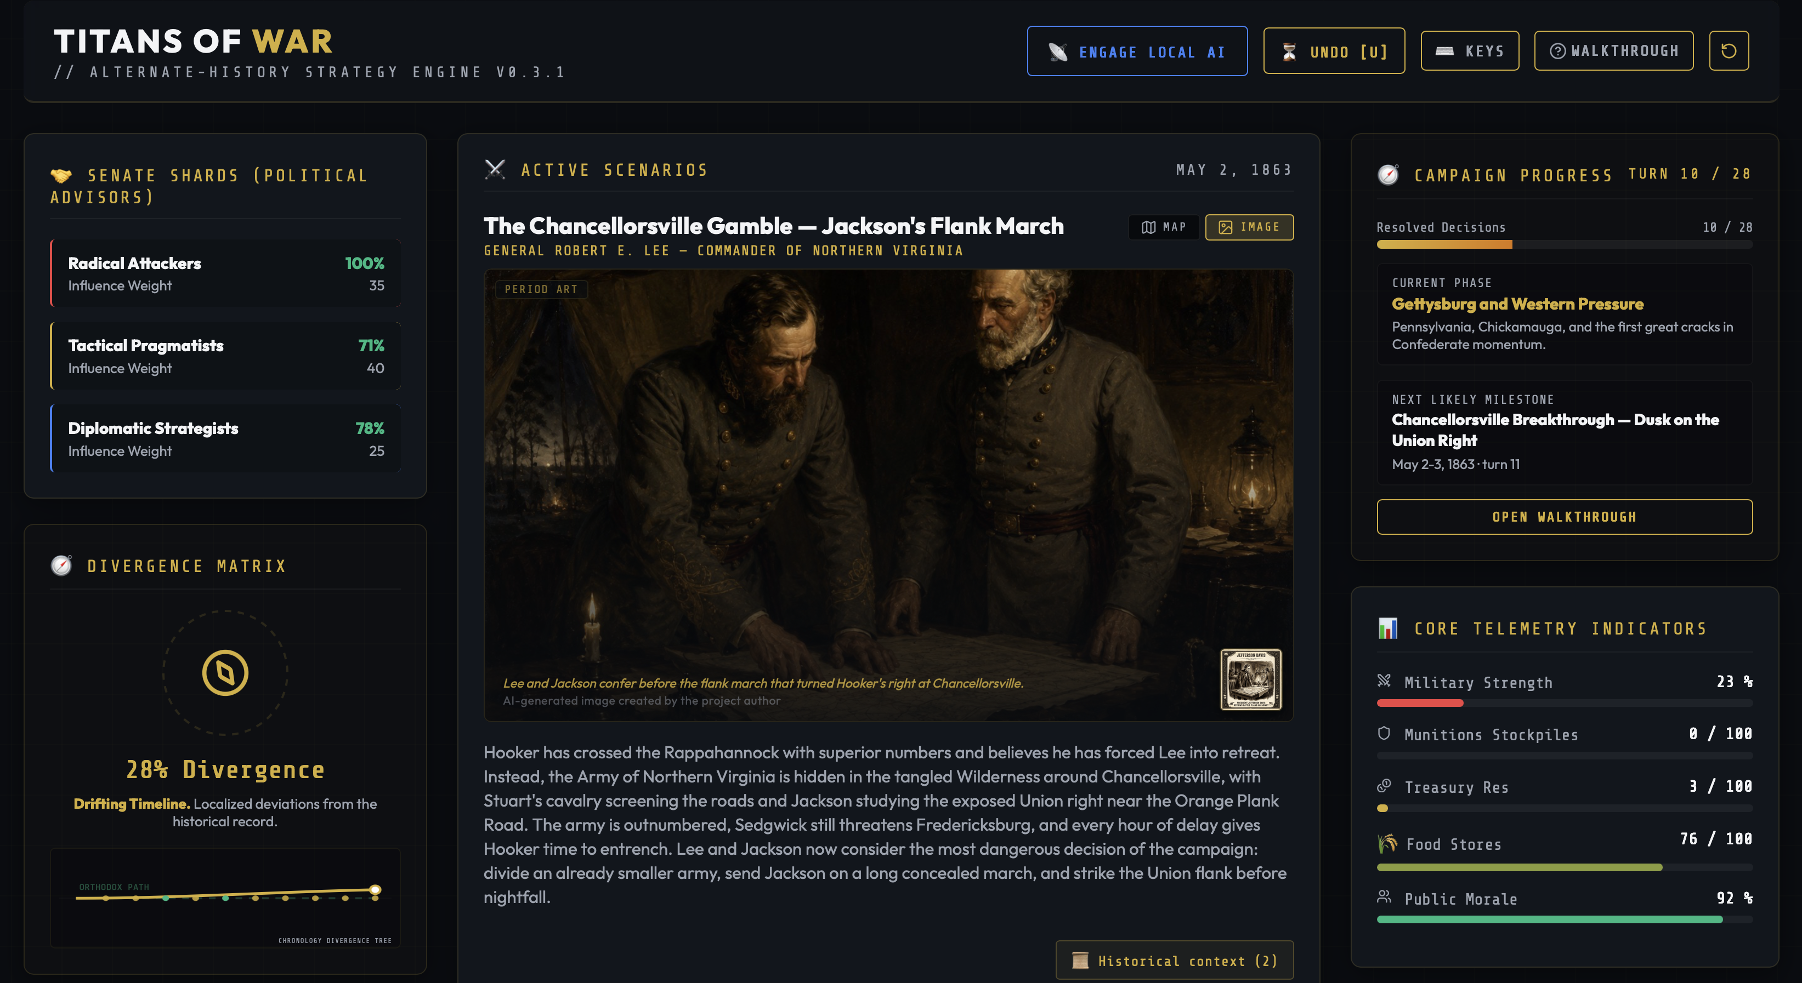Click the Food Stores progress bar
The height and width of the screenshot is (983, 1802).
point(1564,867)
